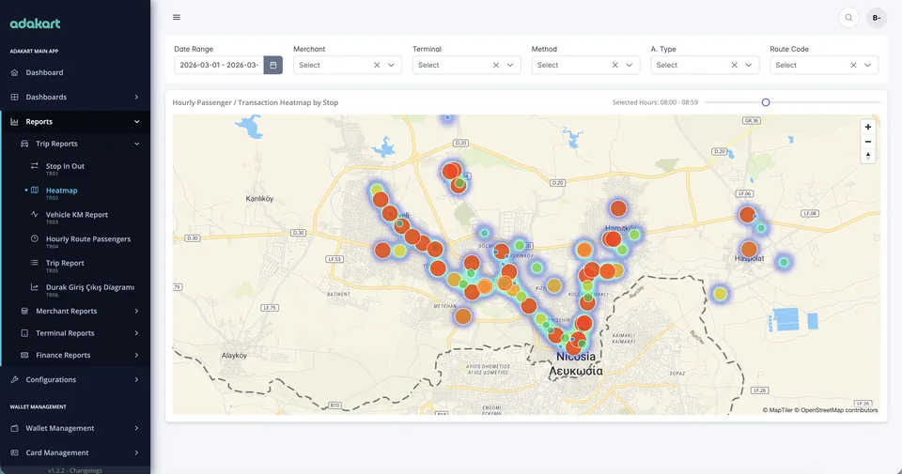Open the Merchant dropdown
The width and height of the screenshot is (902, 474).
point(391,65)
